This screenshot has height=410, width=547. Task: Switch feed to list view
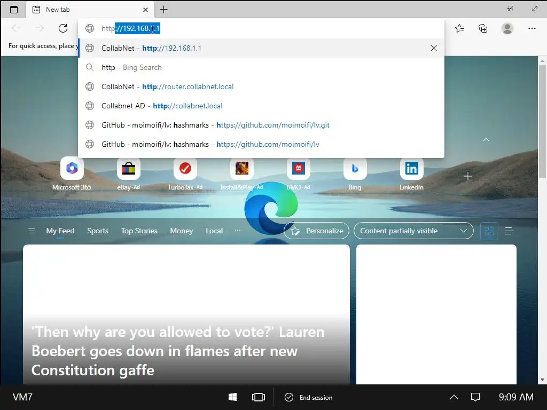click(509, 231)
